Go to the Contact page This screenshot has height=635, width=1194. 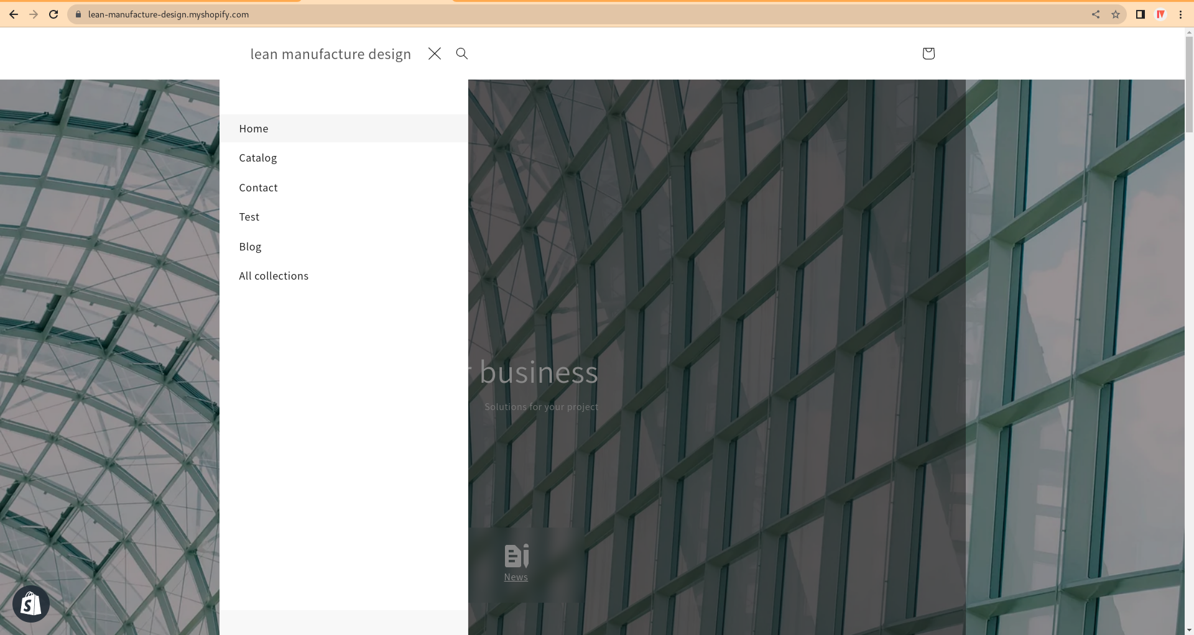coord(258,187)
